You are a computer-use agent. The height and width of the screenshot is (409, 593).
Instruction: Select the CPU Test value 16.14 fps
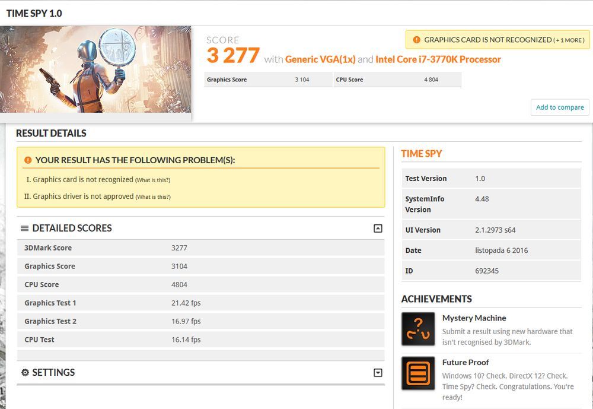click(186, 340)
